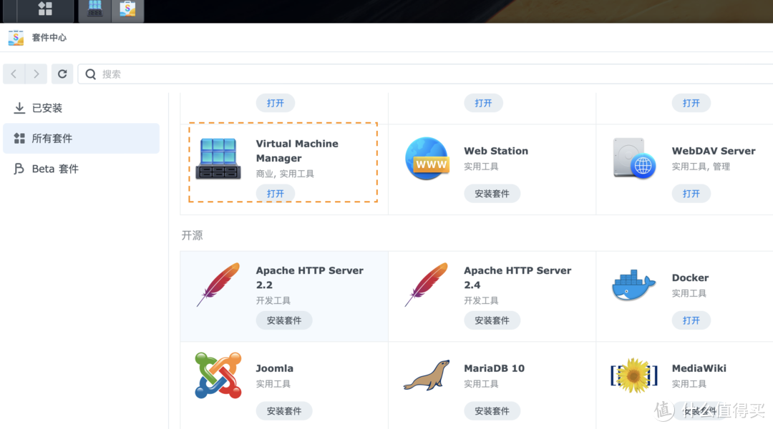
Task: Click the MariaDB 10 seal icon
Action: pos(427,375)
